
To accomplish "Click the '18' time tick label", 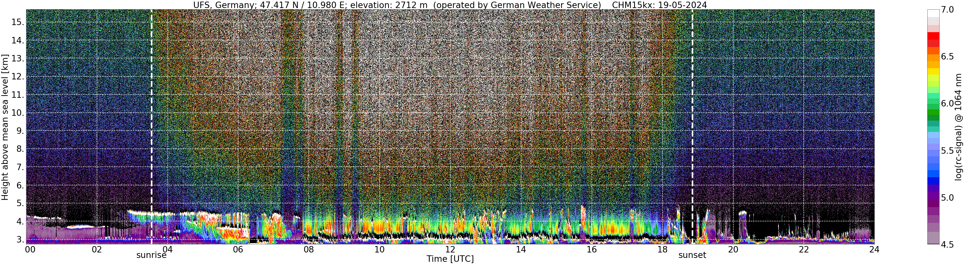I will coord(662,250).
